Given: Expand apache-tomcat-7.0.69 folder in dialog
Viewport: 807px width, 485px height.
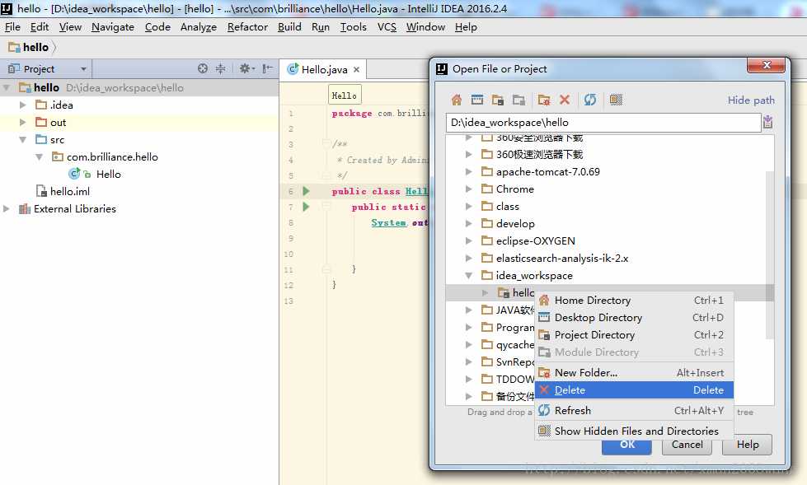Looking at the screenshot, I should click(x=468, y=172).
